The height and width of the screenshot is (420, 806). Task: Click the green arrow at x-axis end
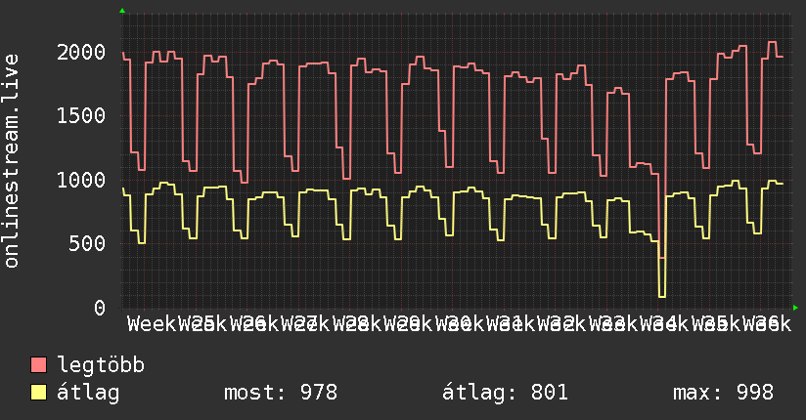795,308
